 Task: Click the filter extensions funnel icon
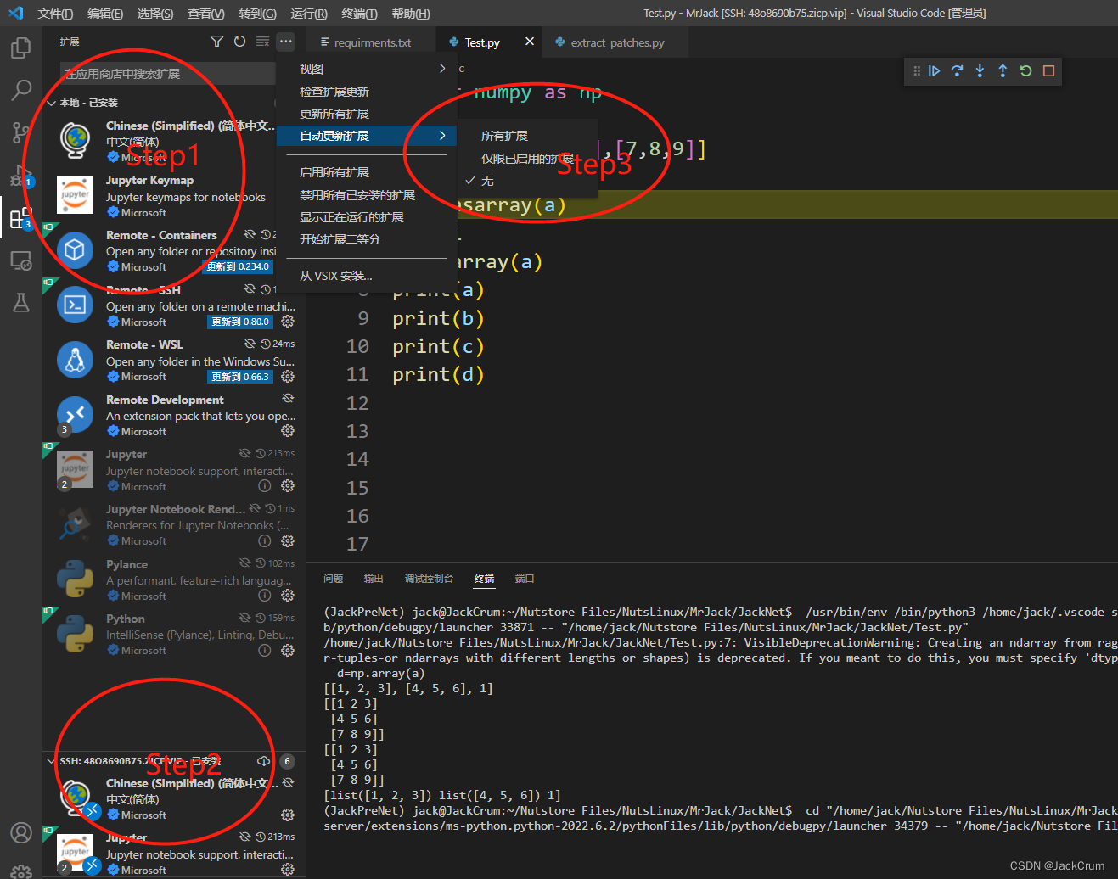(216, 42)
